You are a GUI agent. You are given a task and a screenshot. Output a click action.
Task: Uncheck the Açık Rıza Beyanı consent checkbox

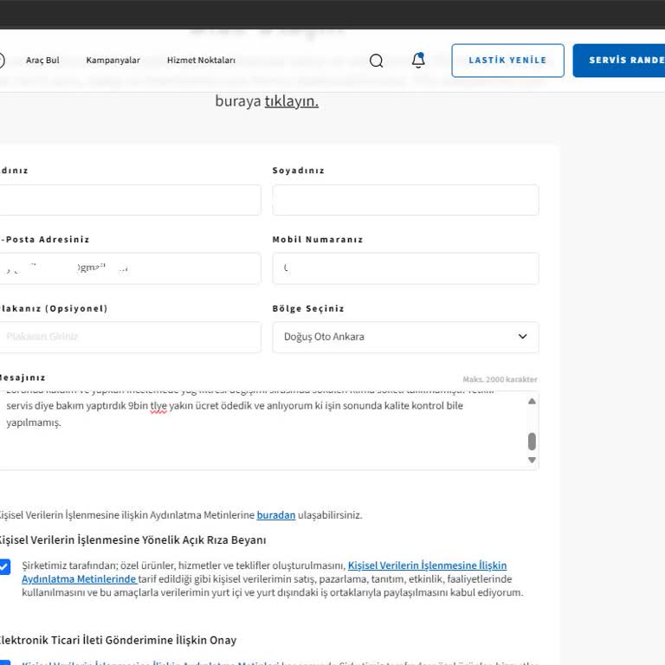[3, 567]
